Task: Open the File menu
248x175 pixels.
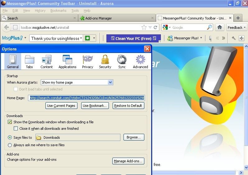Action: click(5, 11)
